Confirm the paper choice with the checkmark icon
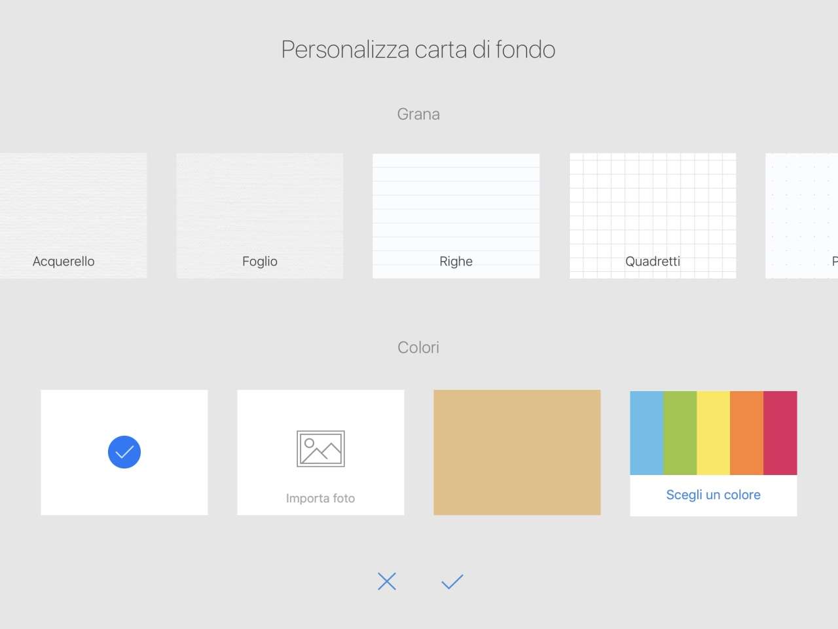 point(452,581)
